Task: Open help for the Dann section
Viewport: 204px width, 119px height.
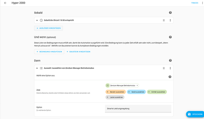Action: click(170, 61)
